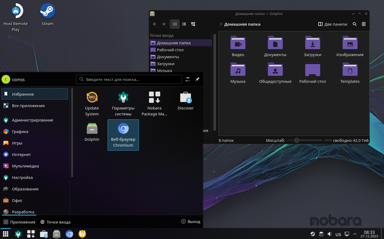
Task: Open Dolphin hamburger menu
Action: 364,24
